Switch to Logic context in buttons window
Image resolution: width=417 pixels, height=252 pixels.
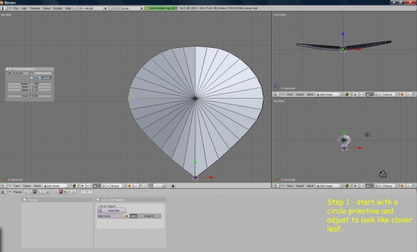pos(26,192)
